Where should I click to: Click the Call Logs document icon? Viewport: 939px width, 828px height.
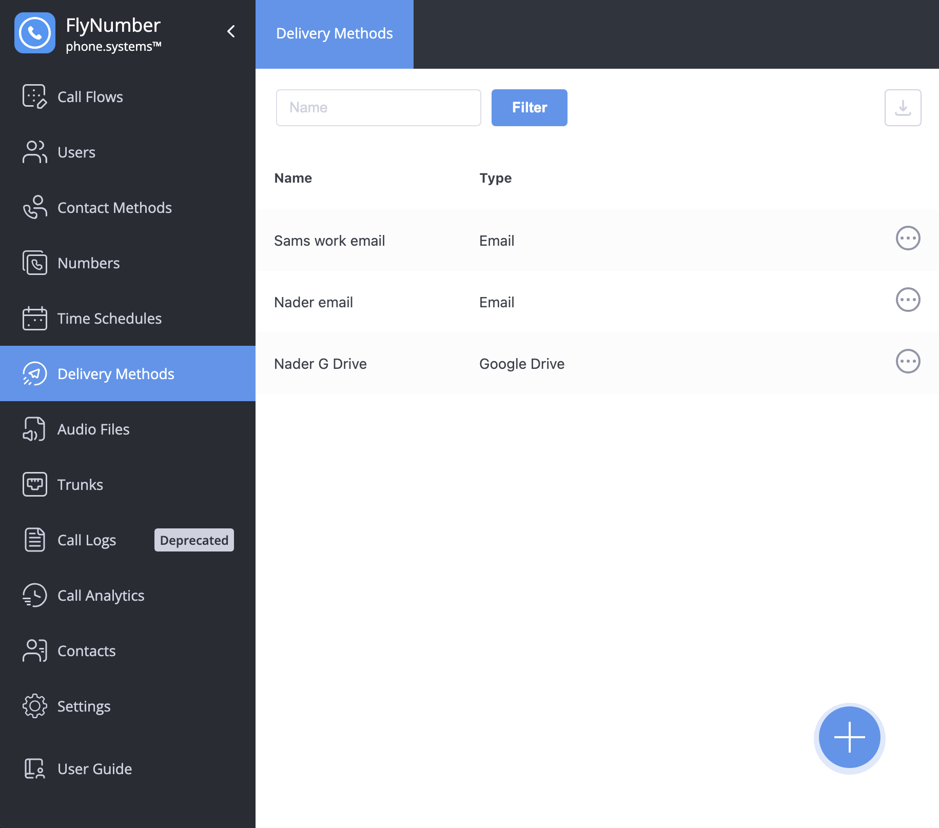tap(35, 540)
